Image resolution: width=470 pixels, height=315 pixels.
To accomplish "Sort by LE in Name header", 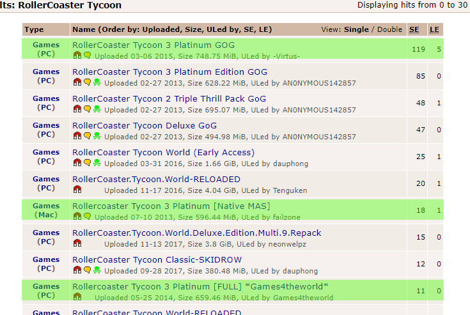I will coord(263,29).
